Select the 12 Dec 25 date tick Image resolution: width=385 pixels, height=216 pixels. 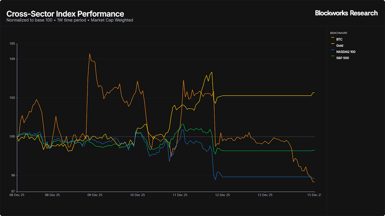tap(222, 195)
